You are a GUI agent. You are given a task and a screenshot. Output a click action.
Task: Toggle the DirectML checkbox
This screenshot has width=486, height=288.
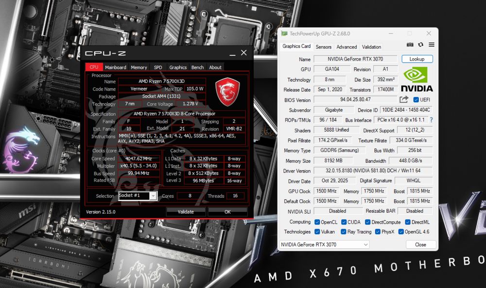click(x=408, y=222)
